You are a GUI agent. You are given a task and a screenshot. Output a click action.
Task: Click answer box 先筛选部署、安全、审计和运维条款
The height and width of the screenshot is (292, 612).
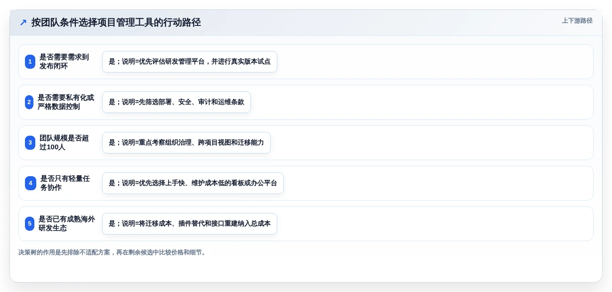click(x=177, y=102)
